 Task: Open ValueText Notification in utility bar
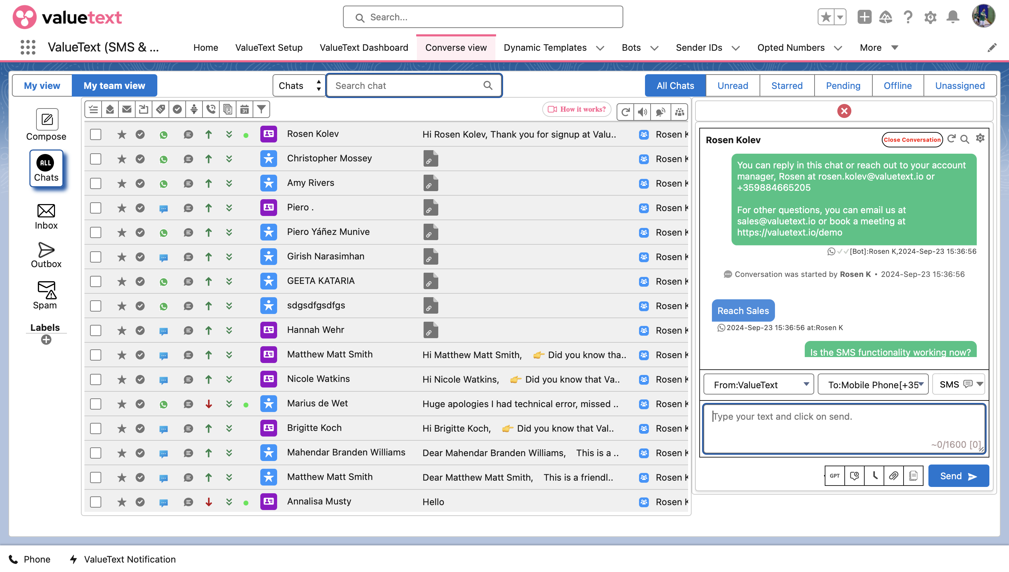[x=123, y=559]
